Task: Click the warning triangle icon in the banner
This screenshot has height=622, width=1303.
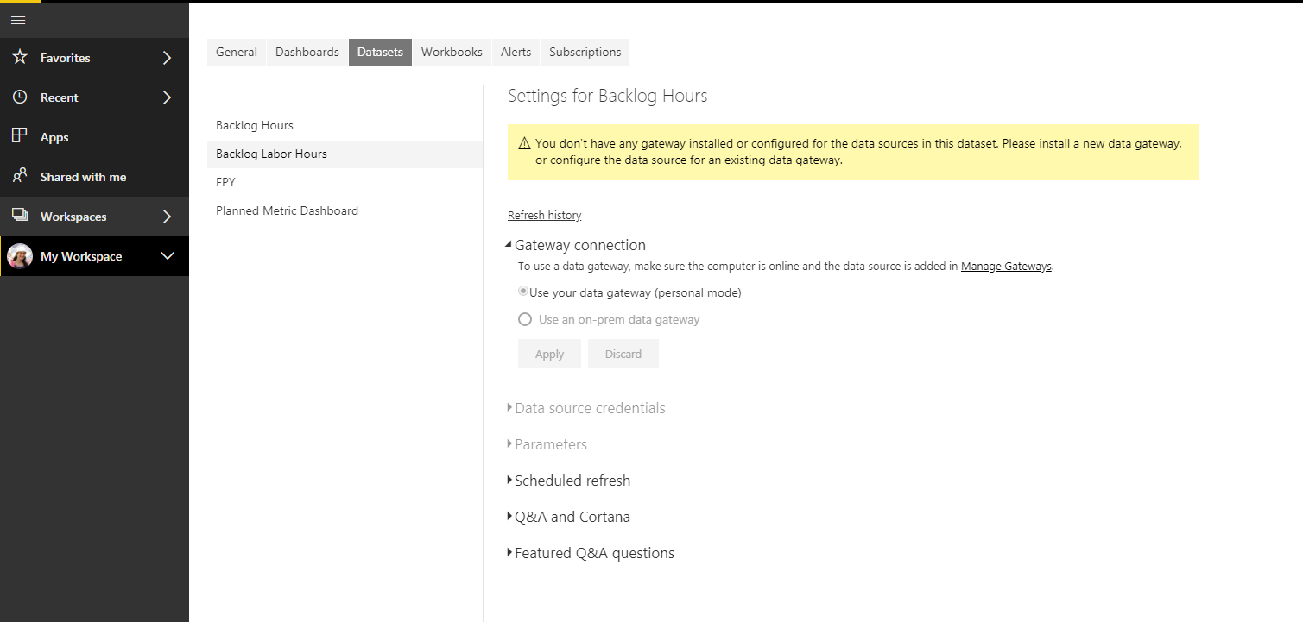Action: coord(524,144)
